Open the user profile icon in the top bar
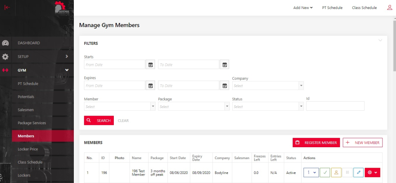Viewport: 396px width, 183px height. (x=389, y=7)
